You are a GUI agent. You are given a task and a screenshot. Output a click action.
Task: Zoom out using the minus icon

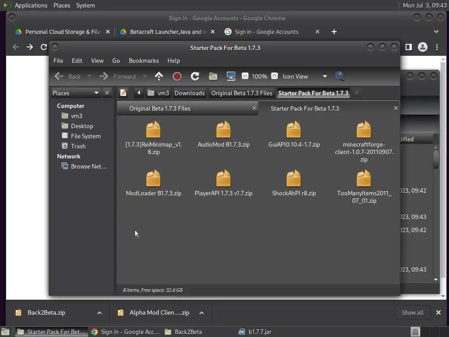tap(245, 76)
